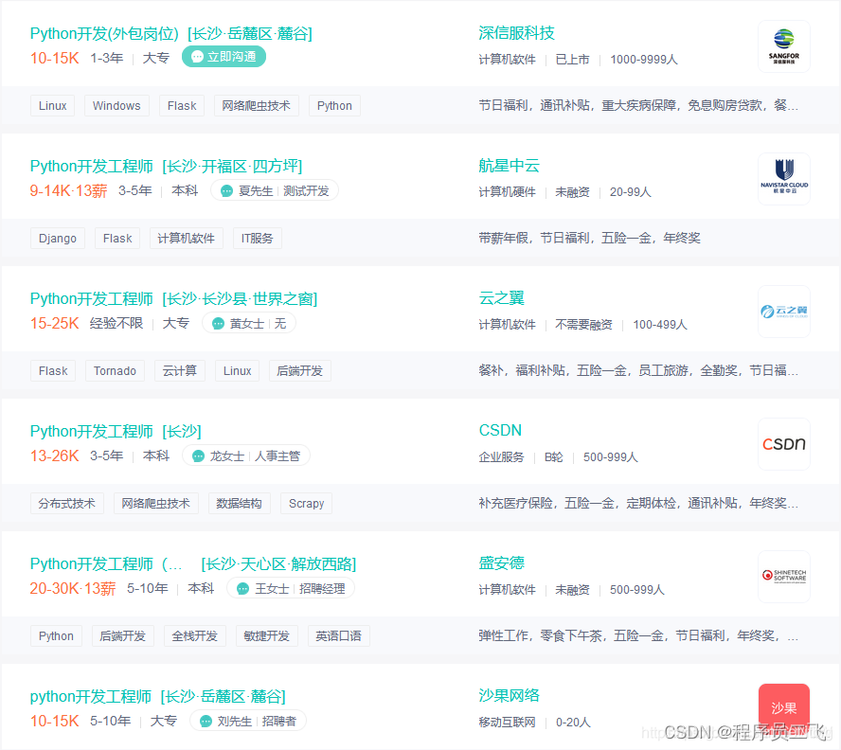Image resolution: width=841 pixels, height=750 pixels.
Task: Click the Flask tag in 深信服科技 row
Action: [182, 106]
